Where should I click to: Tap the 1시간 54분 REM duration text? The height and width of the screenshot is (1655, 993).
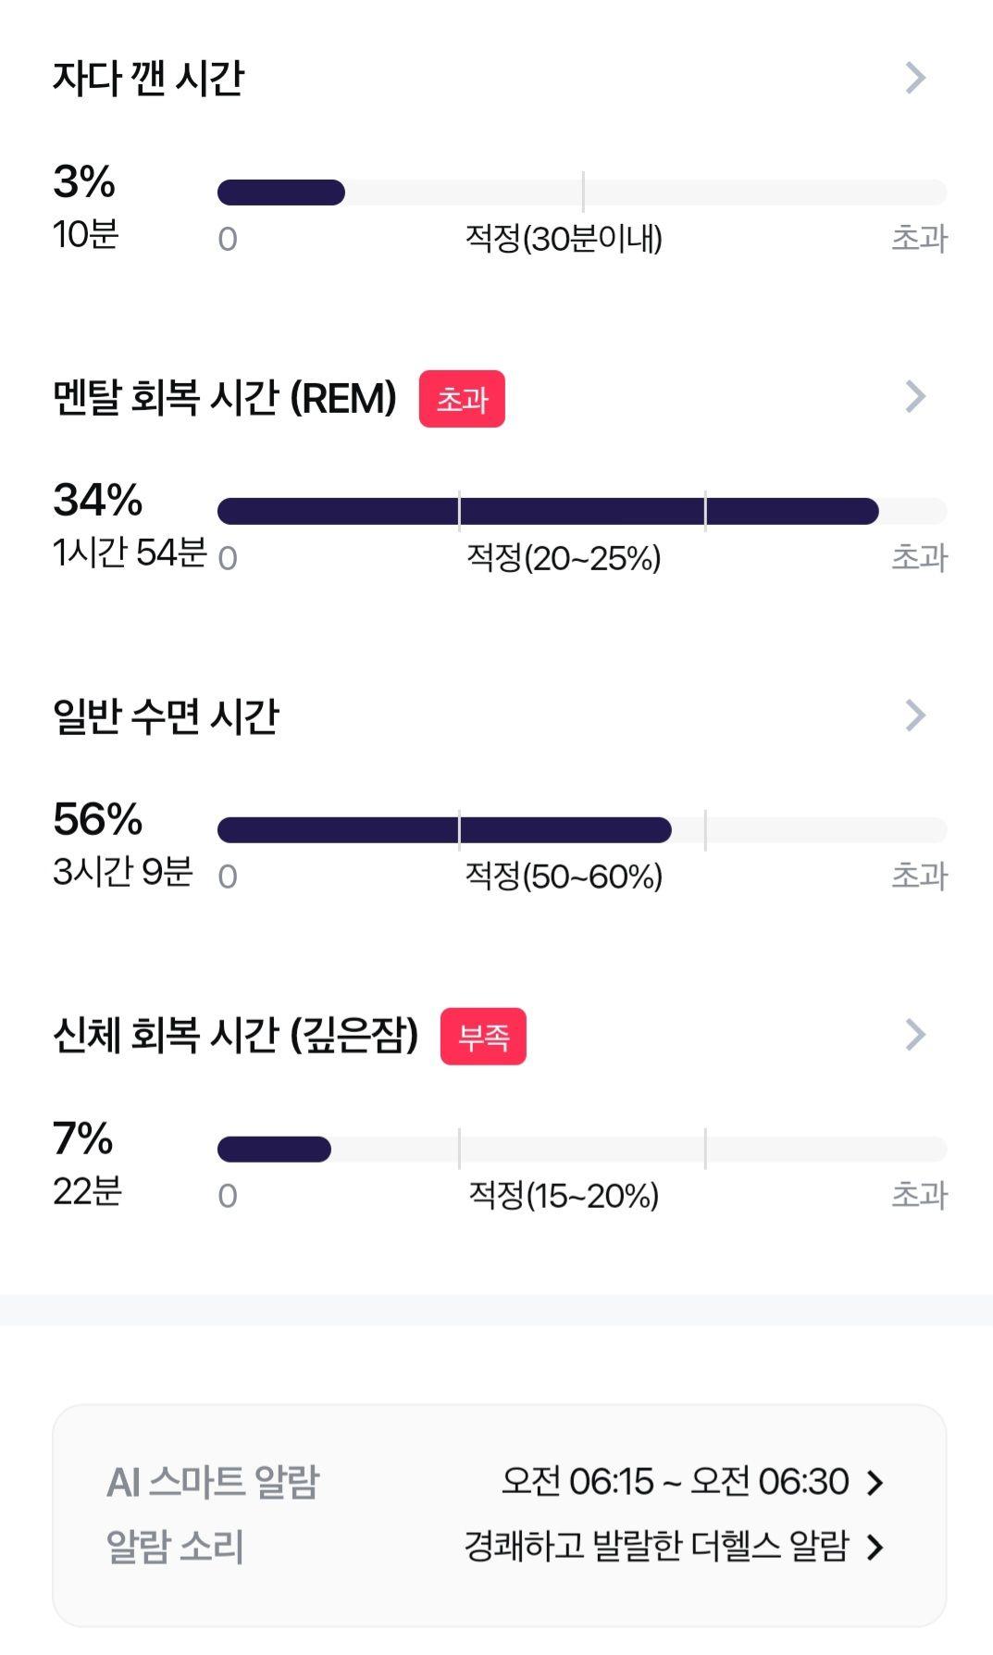[130, 553]
